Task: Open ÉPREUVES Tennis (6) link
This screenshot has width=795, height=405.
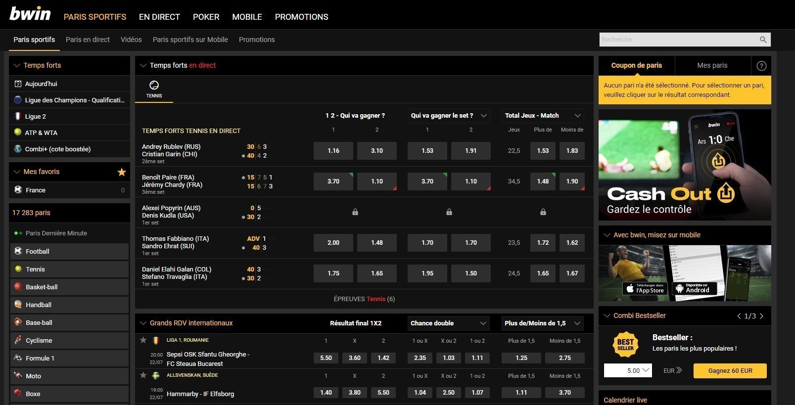Action: tap(364, 299)
